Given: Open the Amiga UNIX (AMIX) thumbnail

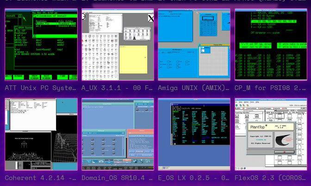Looking at the screenshot, I should [194, 44].
